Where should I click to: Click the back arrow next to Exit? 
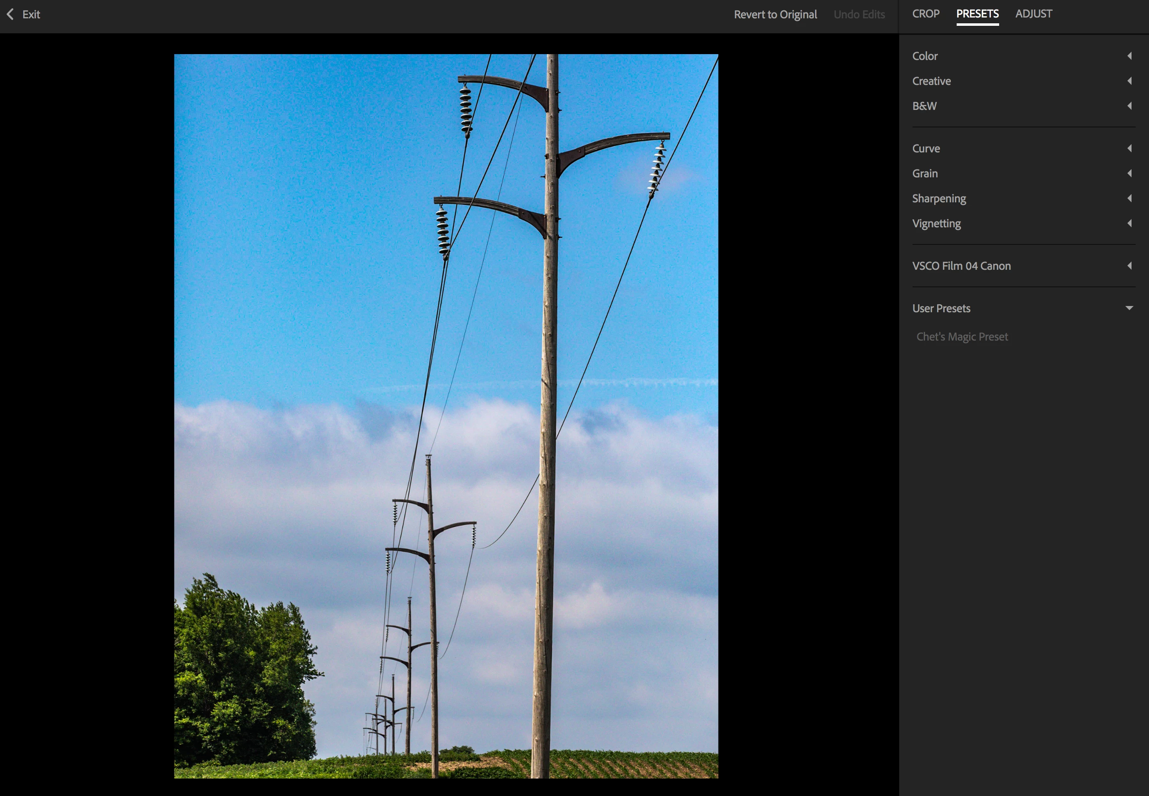(x=10, y=15)
